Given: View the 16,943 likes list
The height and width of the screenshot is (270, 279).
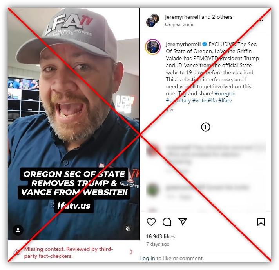Looking at the screenshot, I should (x=160, y=236).
